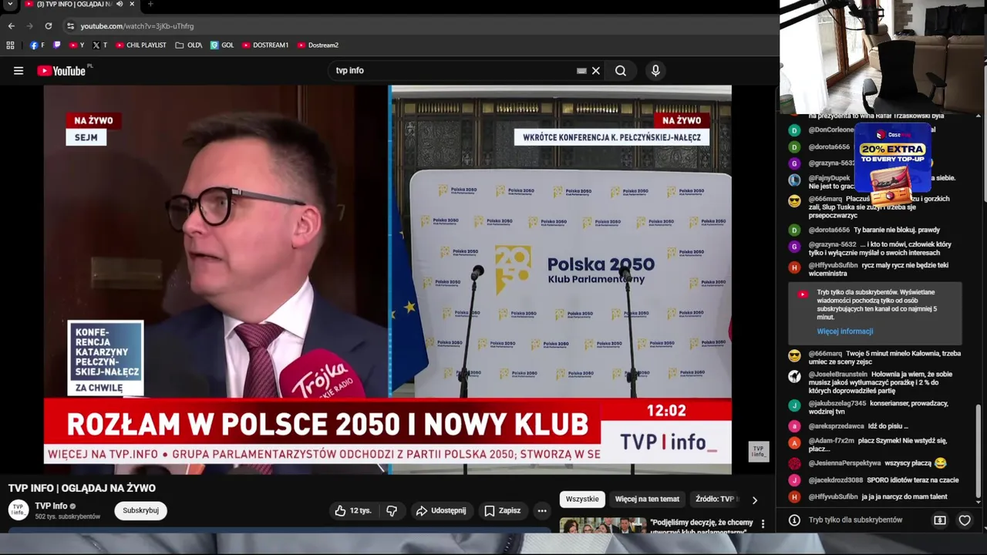The image size is (987, 555).
Task: Open the YouTube bookmark labeled Y
Action: [76, 45]
